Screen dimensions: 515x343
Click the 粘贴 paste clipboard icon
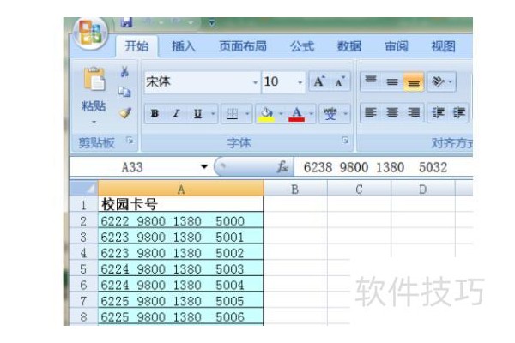tap(94, 80)
